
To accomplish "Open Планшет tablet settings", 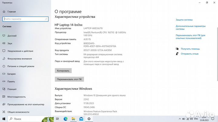I will (x=9, y=89).
